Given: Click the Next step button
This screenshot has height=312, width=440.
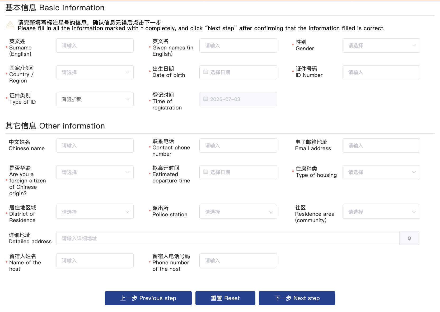Looking at the screenshot, I should tap(297, 298).
